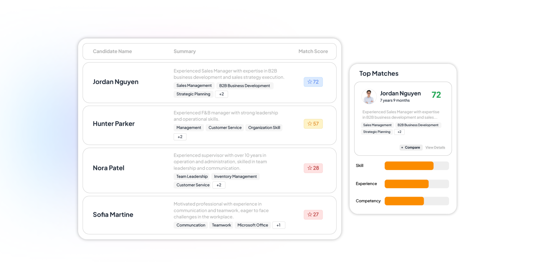Click the Skill progress bar
534x270 pixels.
pos(417,166)
